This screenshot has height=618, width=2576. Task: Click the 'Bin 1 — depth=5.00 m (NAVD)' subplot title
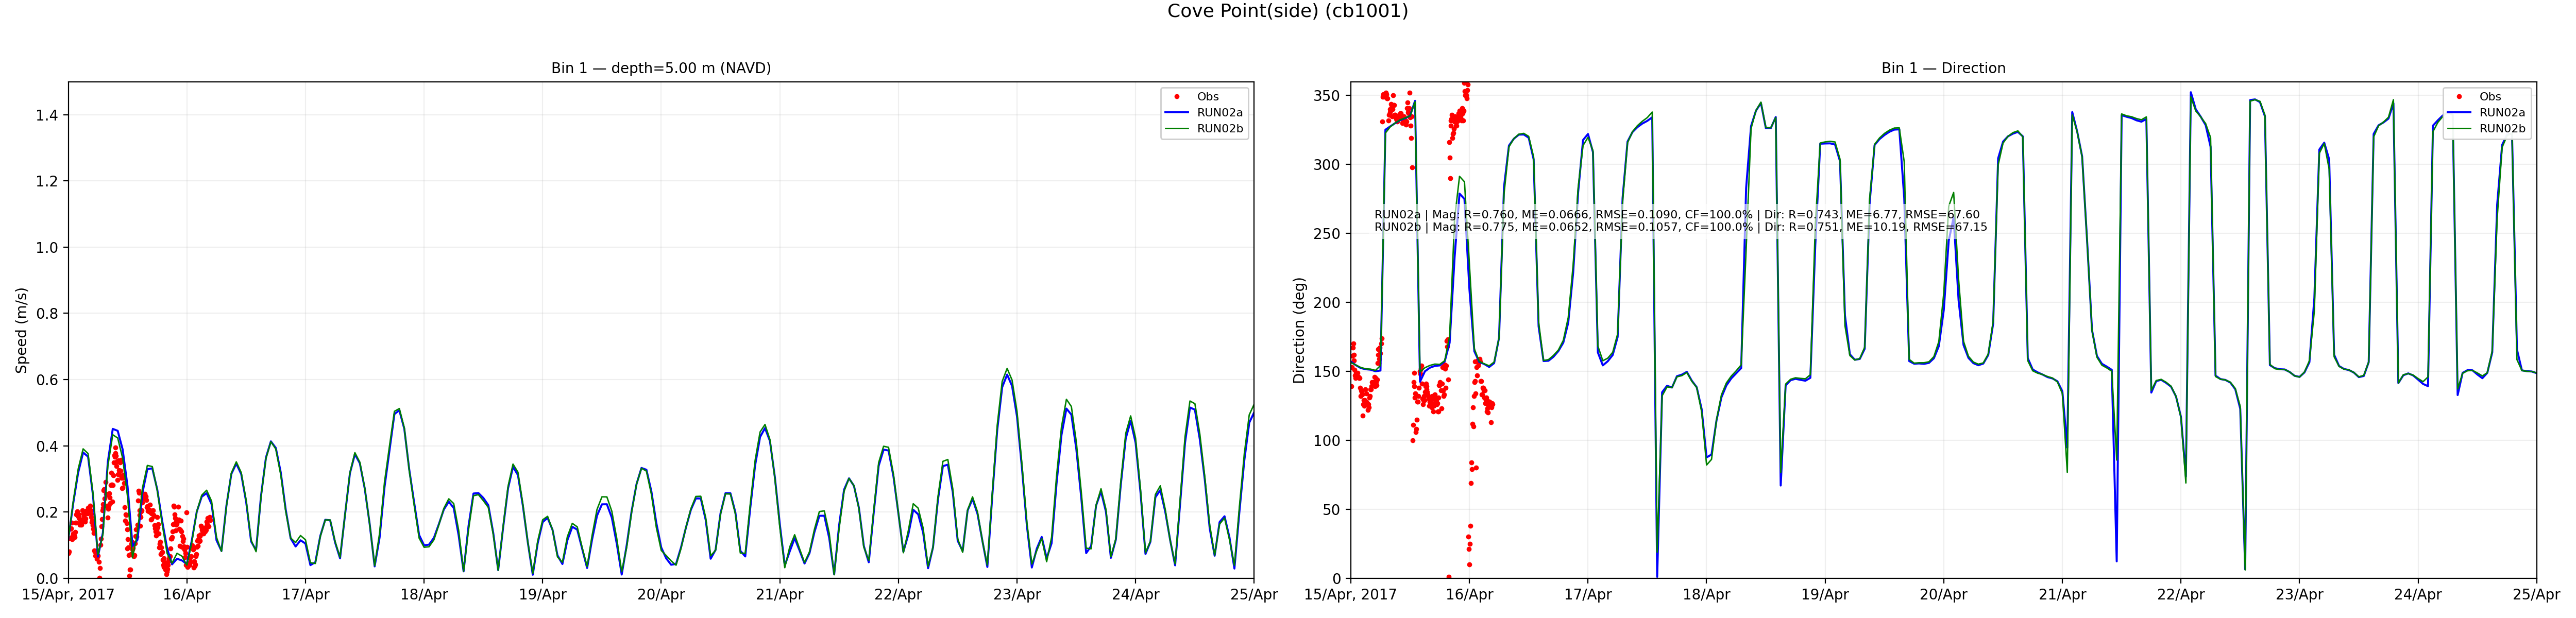[x=660, y=68]
